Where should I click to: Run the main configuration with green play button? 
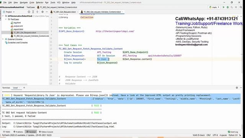click(x=224, y=7)
